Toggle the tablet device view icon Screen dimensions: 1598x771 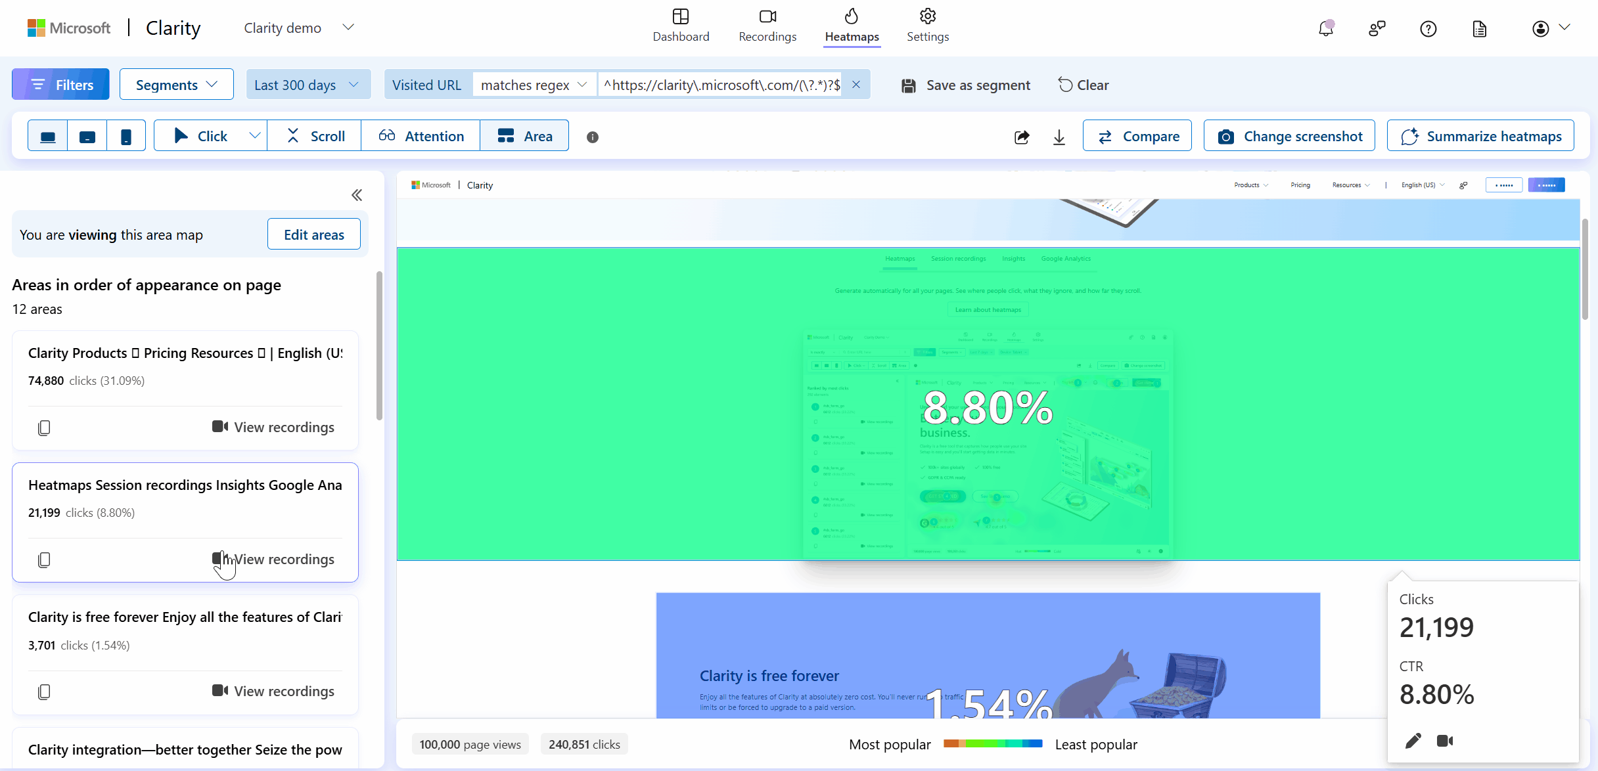pyautogui.click(x=87, y=135)
